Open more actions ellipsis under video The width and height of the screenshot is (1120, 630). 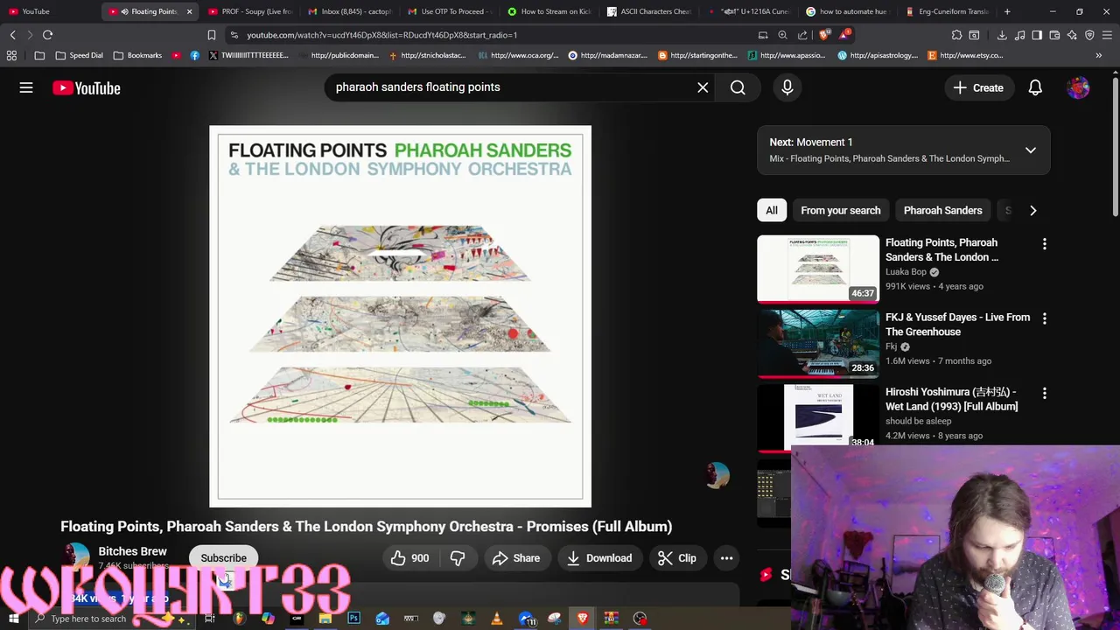pos(726,558)
